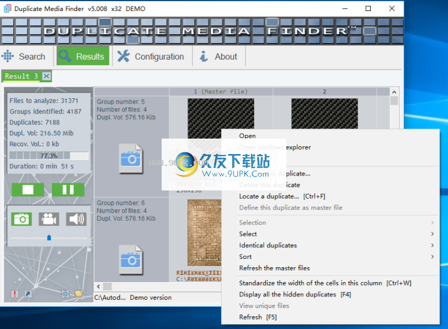The width and height of the screenshot is (448, 329).
Task: Click the horizontal scrollbar left arrow
Action: pyautogui.click(x=99, y=286)
